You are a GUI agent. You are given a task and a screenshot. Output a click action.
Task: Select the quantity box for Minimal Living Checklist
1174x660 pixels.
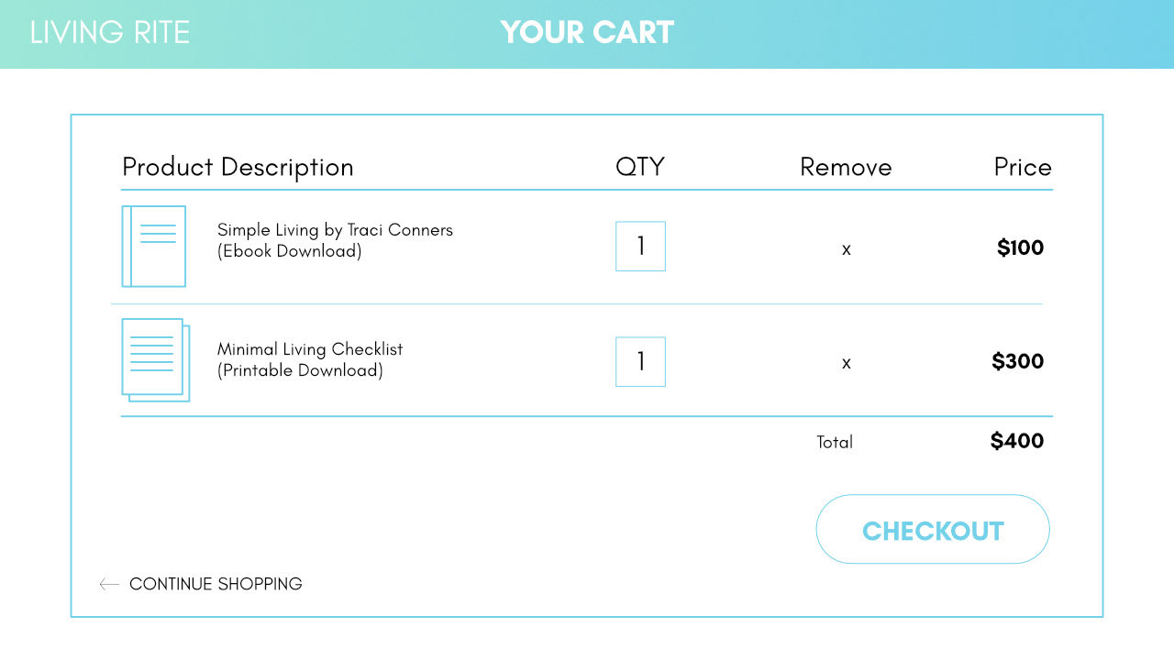[x=640, y=362]
